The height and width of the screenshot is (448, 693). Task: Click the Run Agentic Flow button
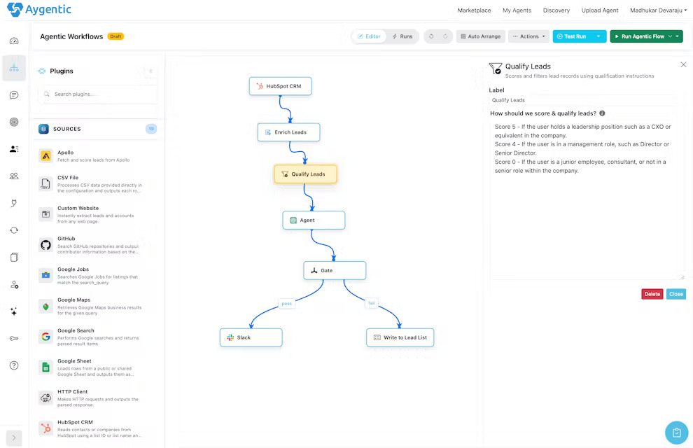tap(641, 36)
